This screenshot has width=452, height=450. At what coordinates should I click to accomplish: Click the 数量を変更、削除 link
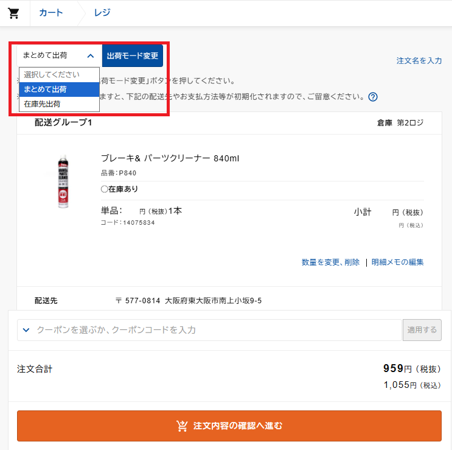point(331,262)
